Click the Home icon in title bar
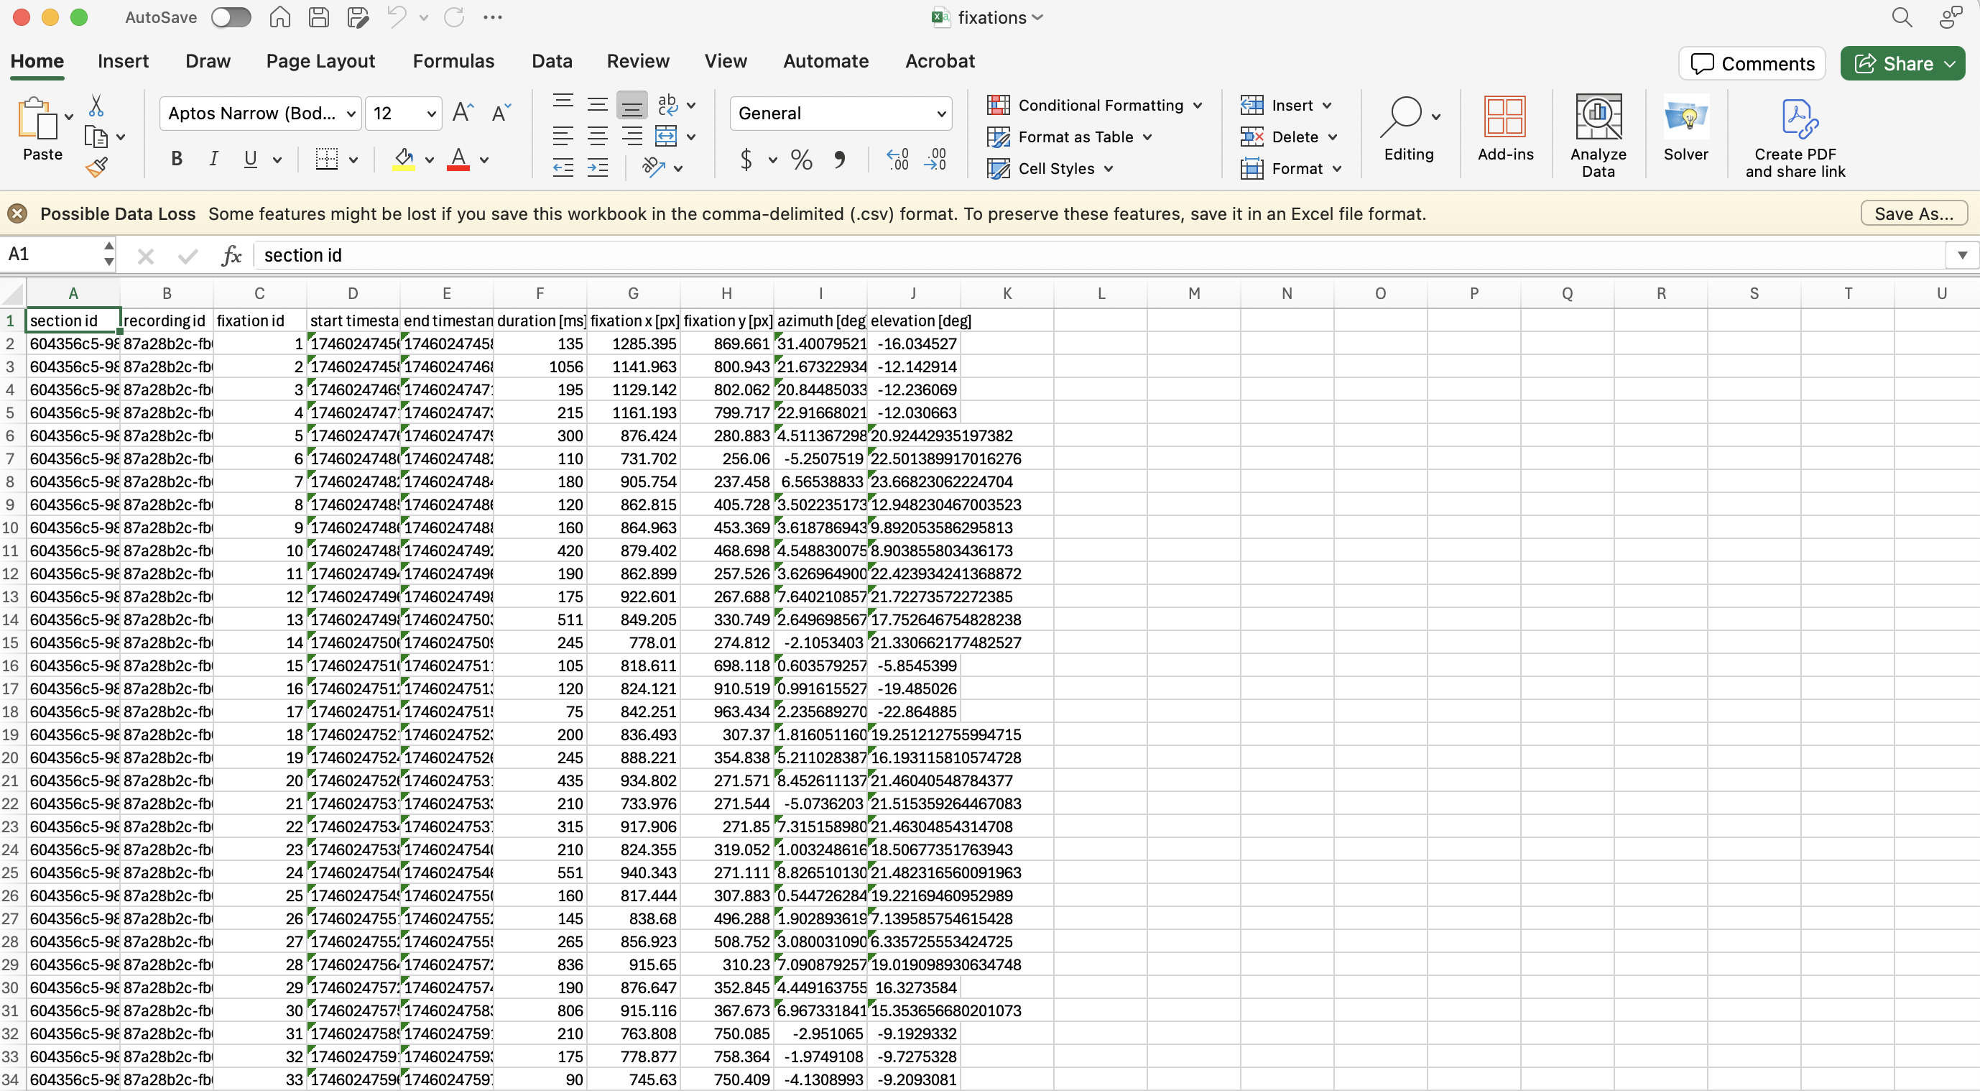This screenshot has width=1980, height=1091. [x=279, y=17]
